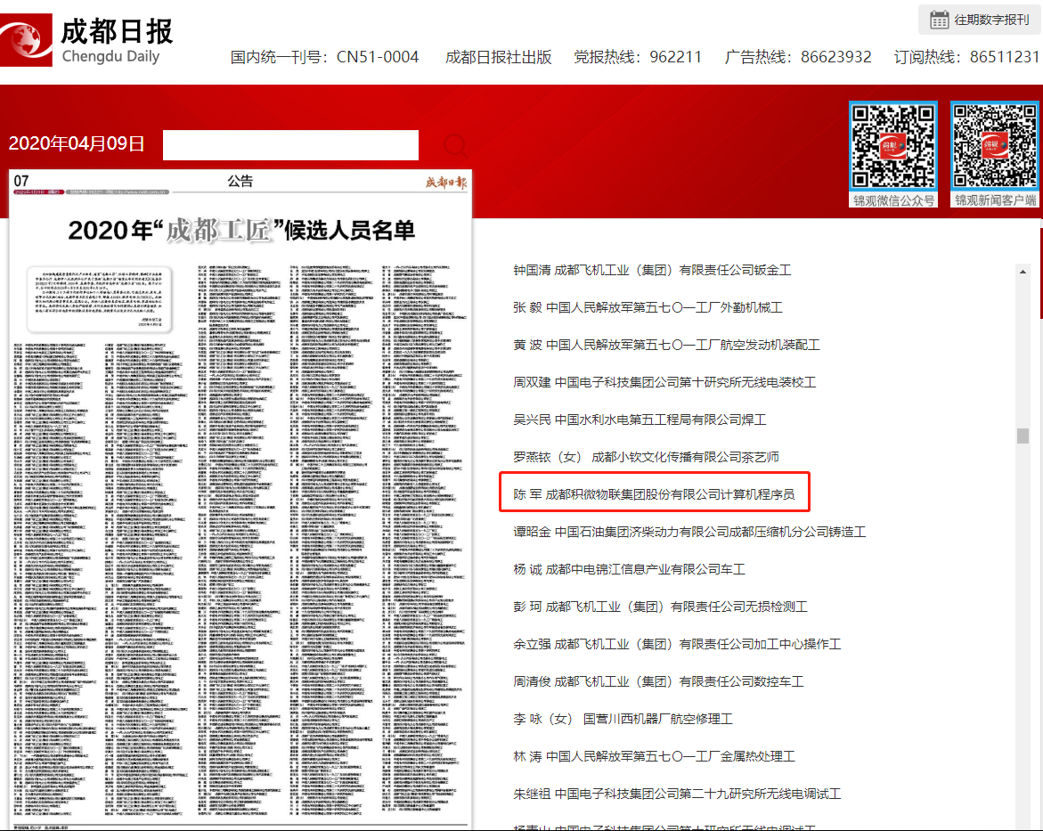Screen dimensions: 1043x831
Task: Focus the white search input field
Action: pos(290,145)
